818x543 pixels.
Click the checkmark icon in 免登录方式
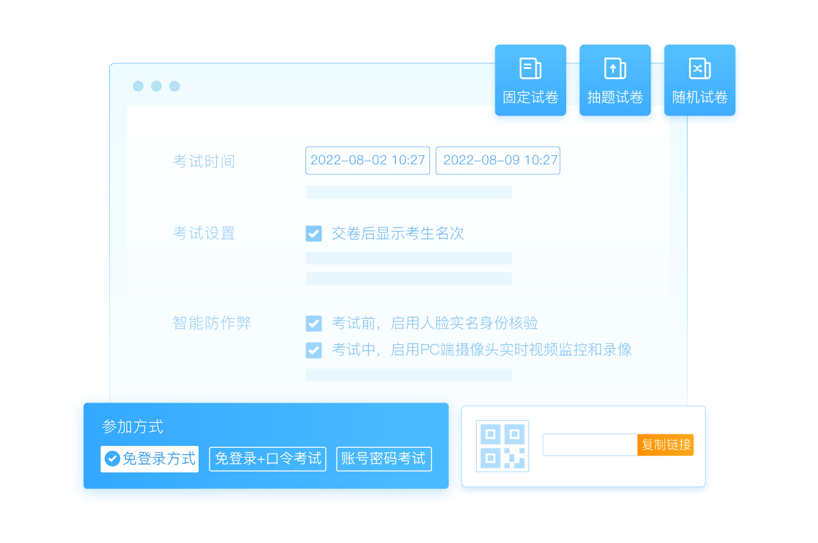pyautogui.click(x=112, y=459)
